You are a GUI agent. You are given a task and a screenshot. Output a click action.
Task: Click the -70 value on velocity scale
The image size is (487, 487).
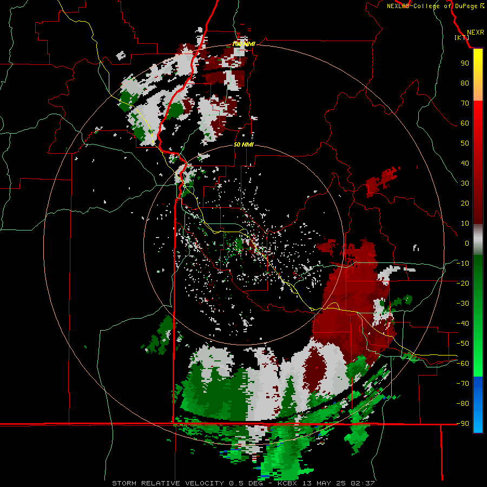pyautogui.click(x=463, y=384)
